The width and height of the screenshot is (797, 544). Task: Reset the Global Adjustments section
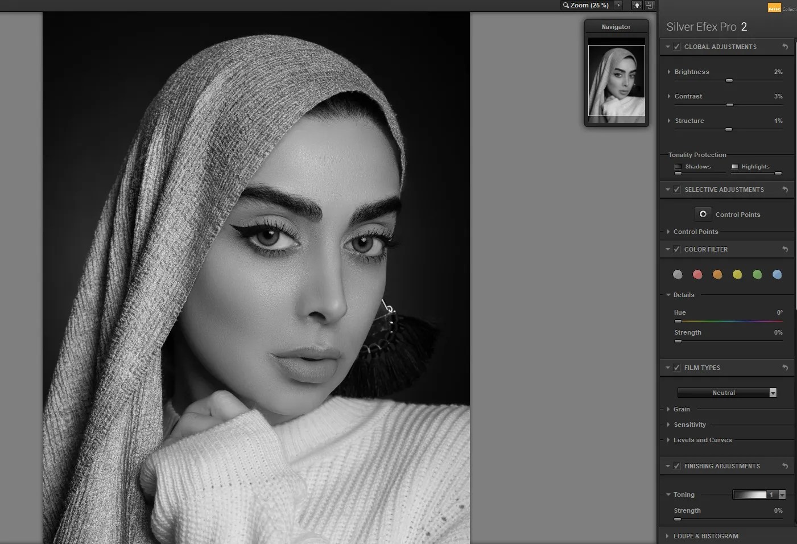coord(785,47)
